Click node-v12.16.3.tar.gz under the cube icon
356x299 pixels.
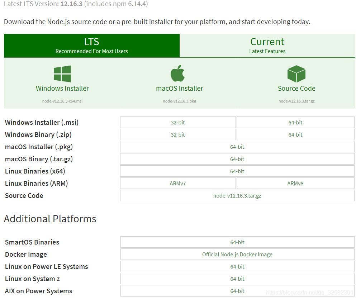click(x=296, y=101)
